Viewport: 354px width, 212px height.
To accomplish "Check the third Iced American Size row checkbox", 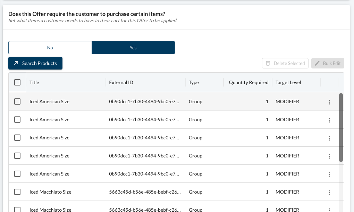I will [x=17, y=138].
